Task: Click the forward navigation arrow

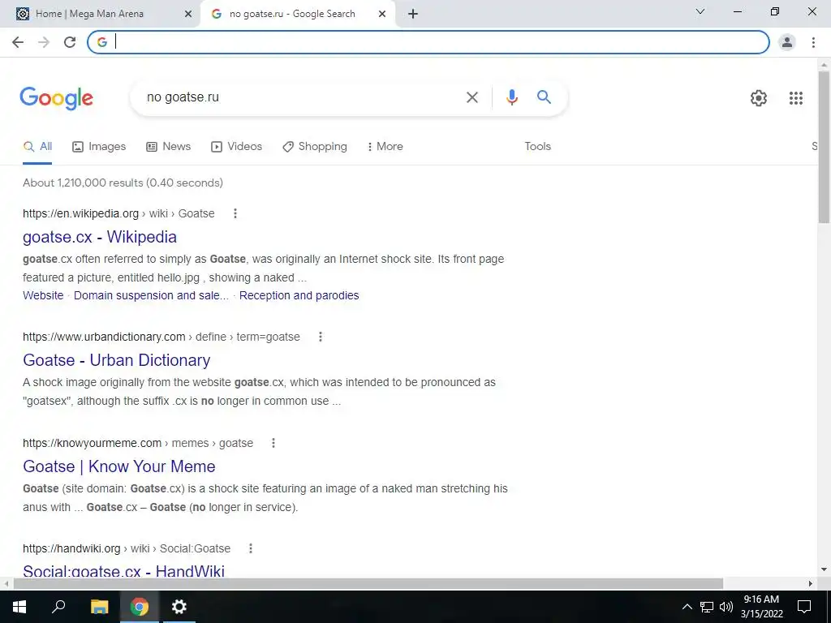Action: 44,42
